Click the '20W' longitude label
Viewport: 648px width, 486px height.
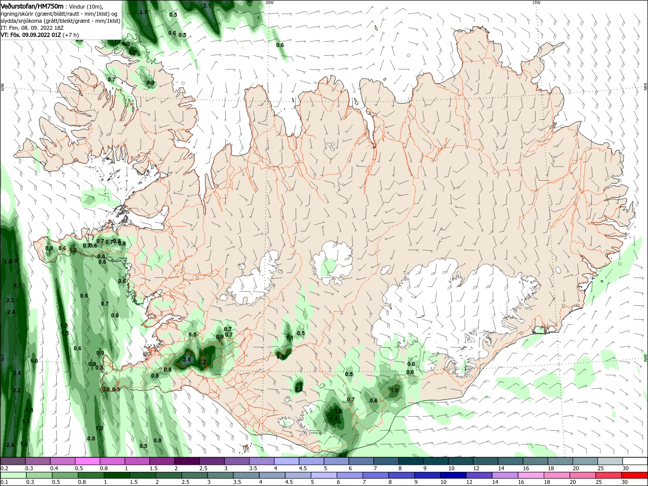269,3
